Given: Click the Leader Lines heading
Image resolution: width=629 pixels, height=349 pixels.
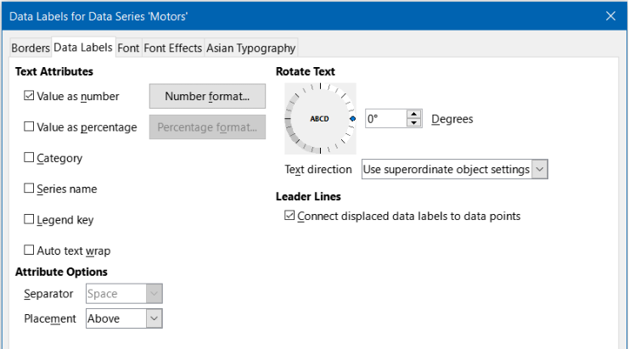Looking at the screenshot, I should (308, 196).
